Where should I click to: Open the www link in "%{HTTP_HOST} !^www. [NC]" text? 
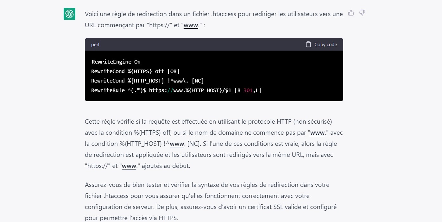[177, 144]
